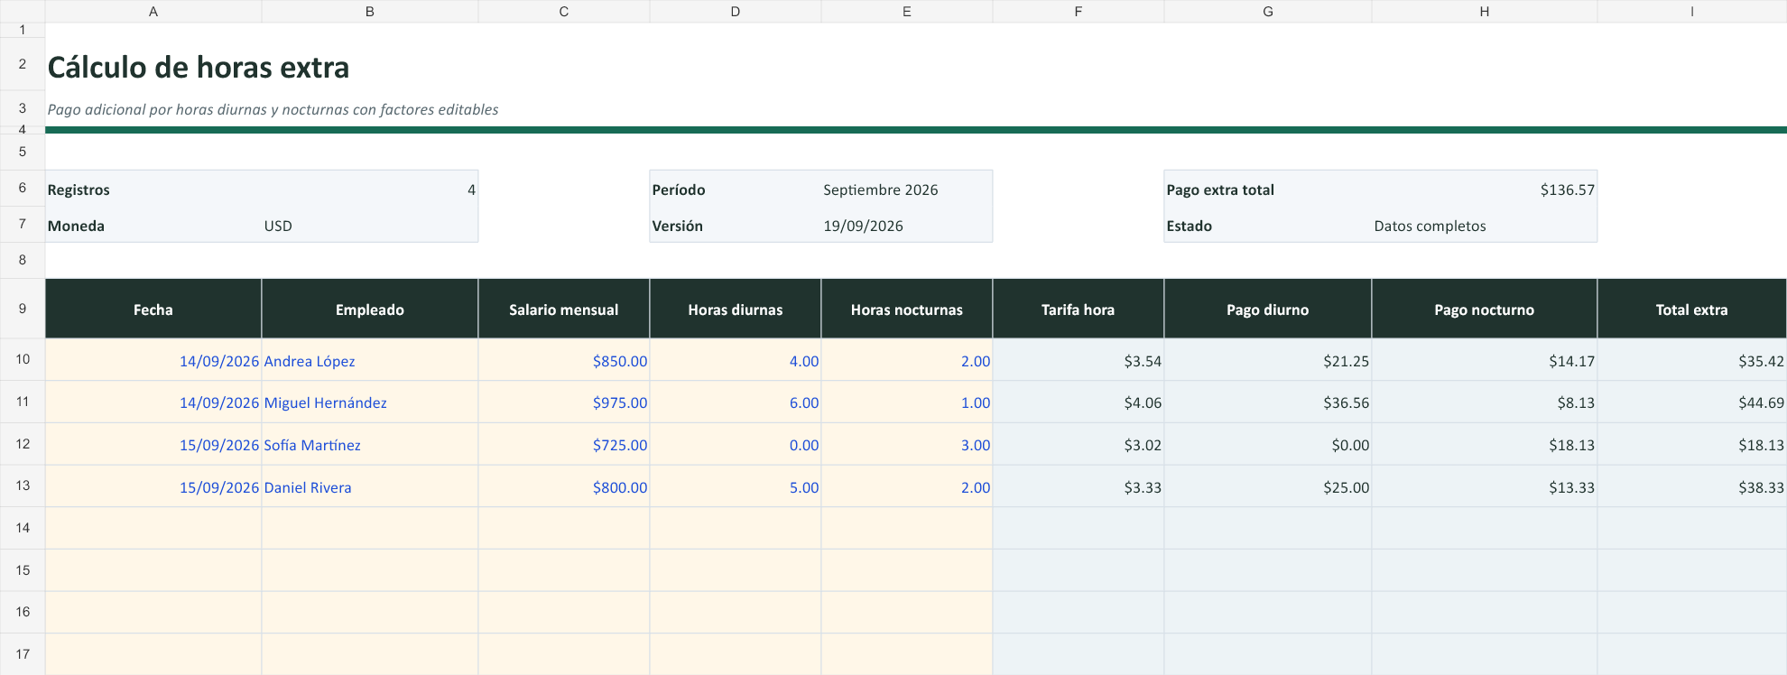Click the employee cell "Sofía Martínez"

click(x=370, y=445)
